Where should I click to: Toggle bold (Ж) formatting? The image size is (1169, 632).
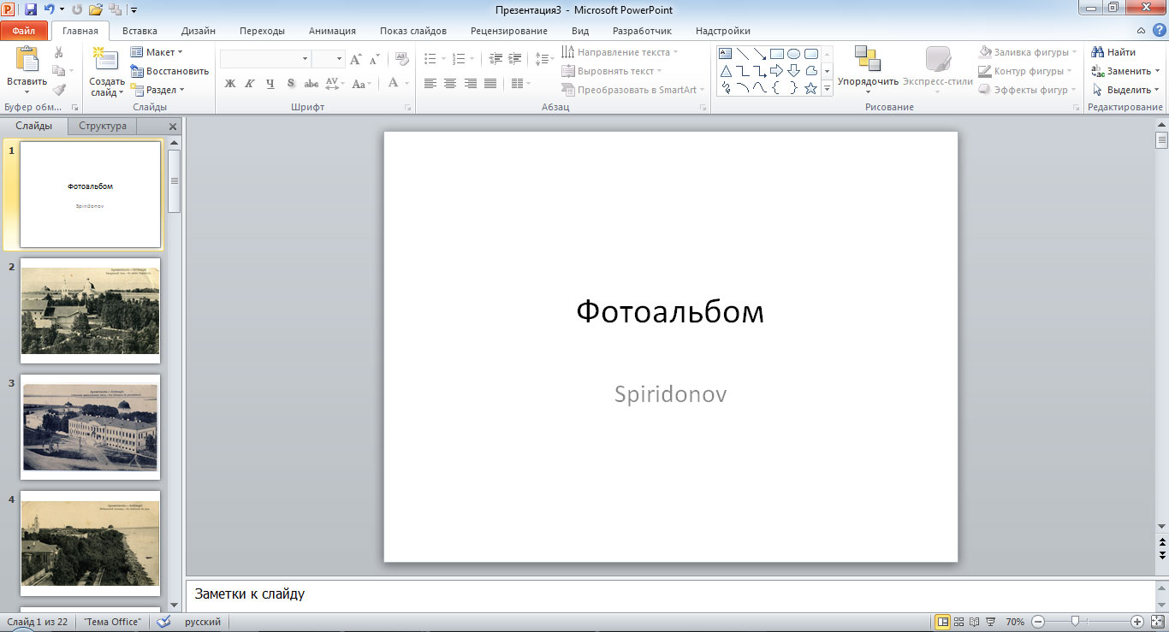[229, 84]
